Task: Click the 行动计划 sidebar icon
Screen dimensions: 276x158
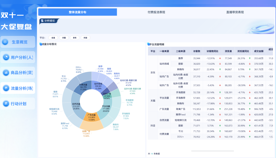Action: (6, 104)
